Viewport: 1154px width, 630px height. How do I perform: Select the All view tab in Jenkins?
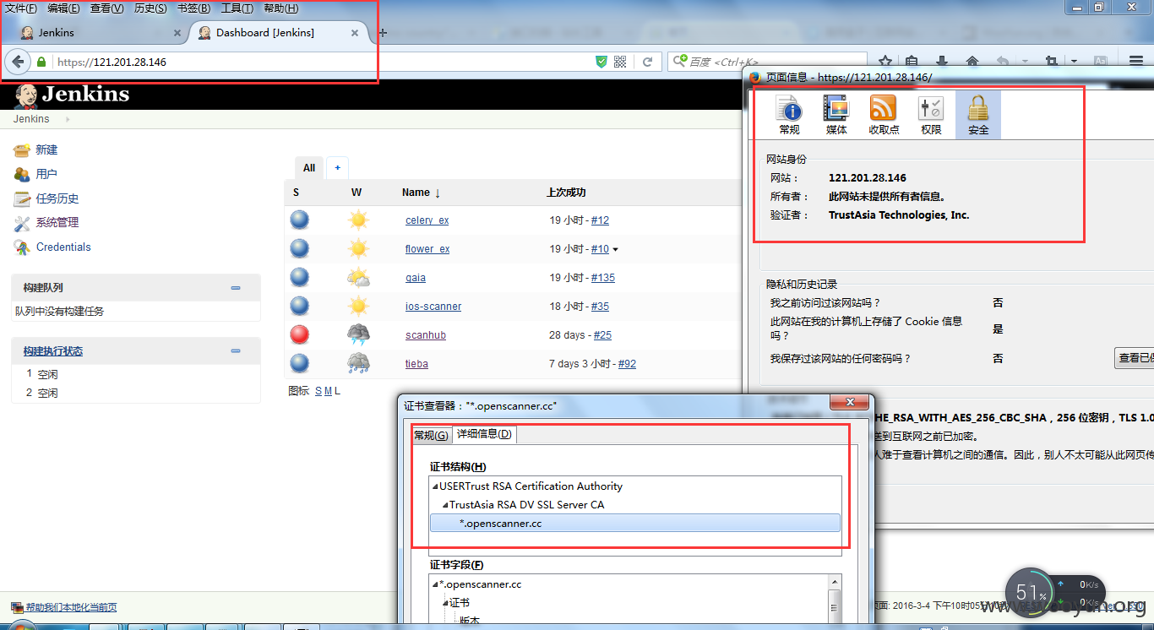pos(309,167)
